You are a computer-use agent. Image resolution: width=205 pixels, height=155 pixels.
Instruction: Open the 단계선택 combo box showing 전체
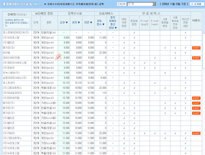coord(141,4)
